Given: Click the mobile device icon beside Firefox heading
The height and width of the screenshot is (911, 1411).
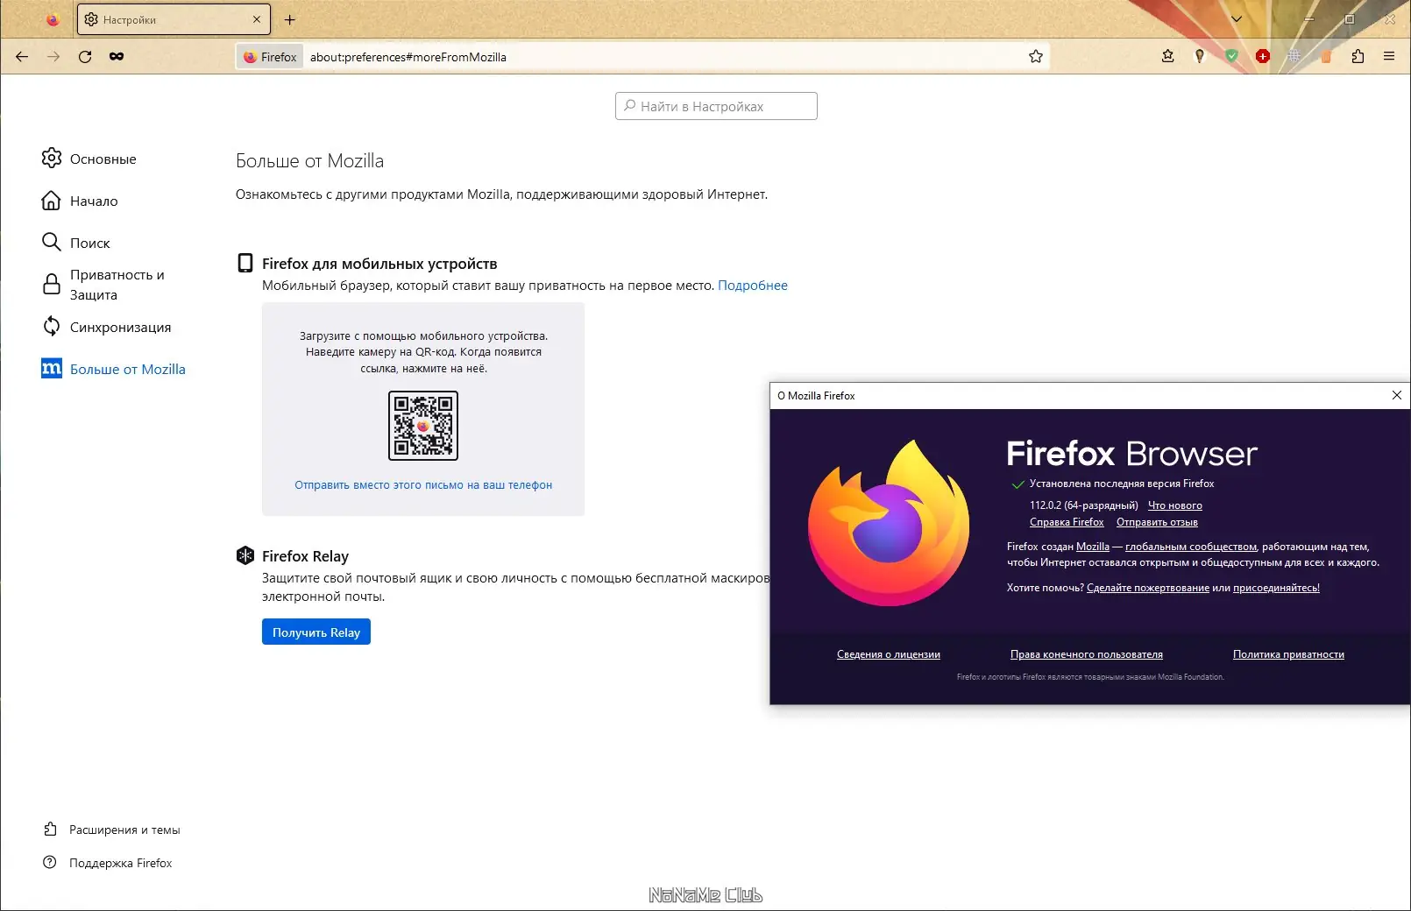Looking at the screenshot, I should (x=245, y=264).
